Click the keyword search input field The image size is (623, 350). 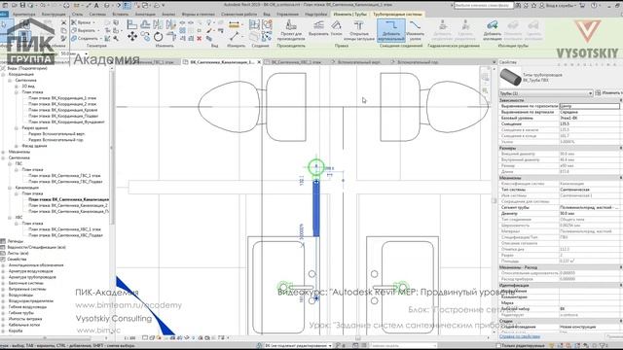point(484,6)
